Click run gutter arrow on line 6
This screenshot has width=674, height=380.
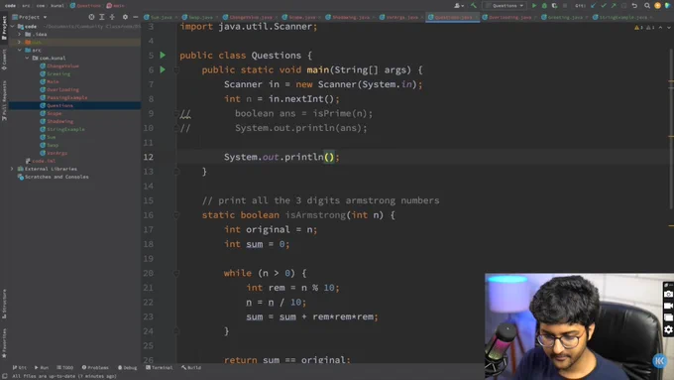(163, 69)
